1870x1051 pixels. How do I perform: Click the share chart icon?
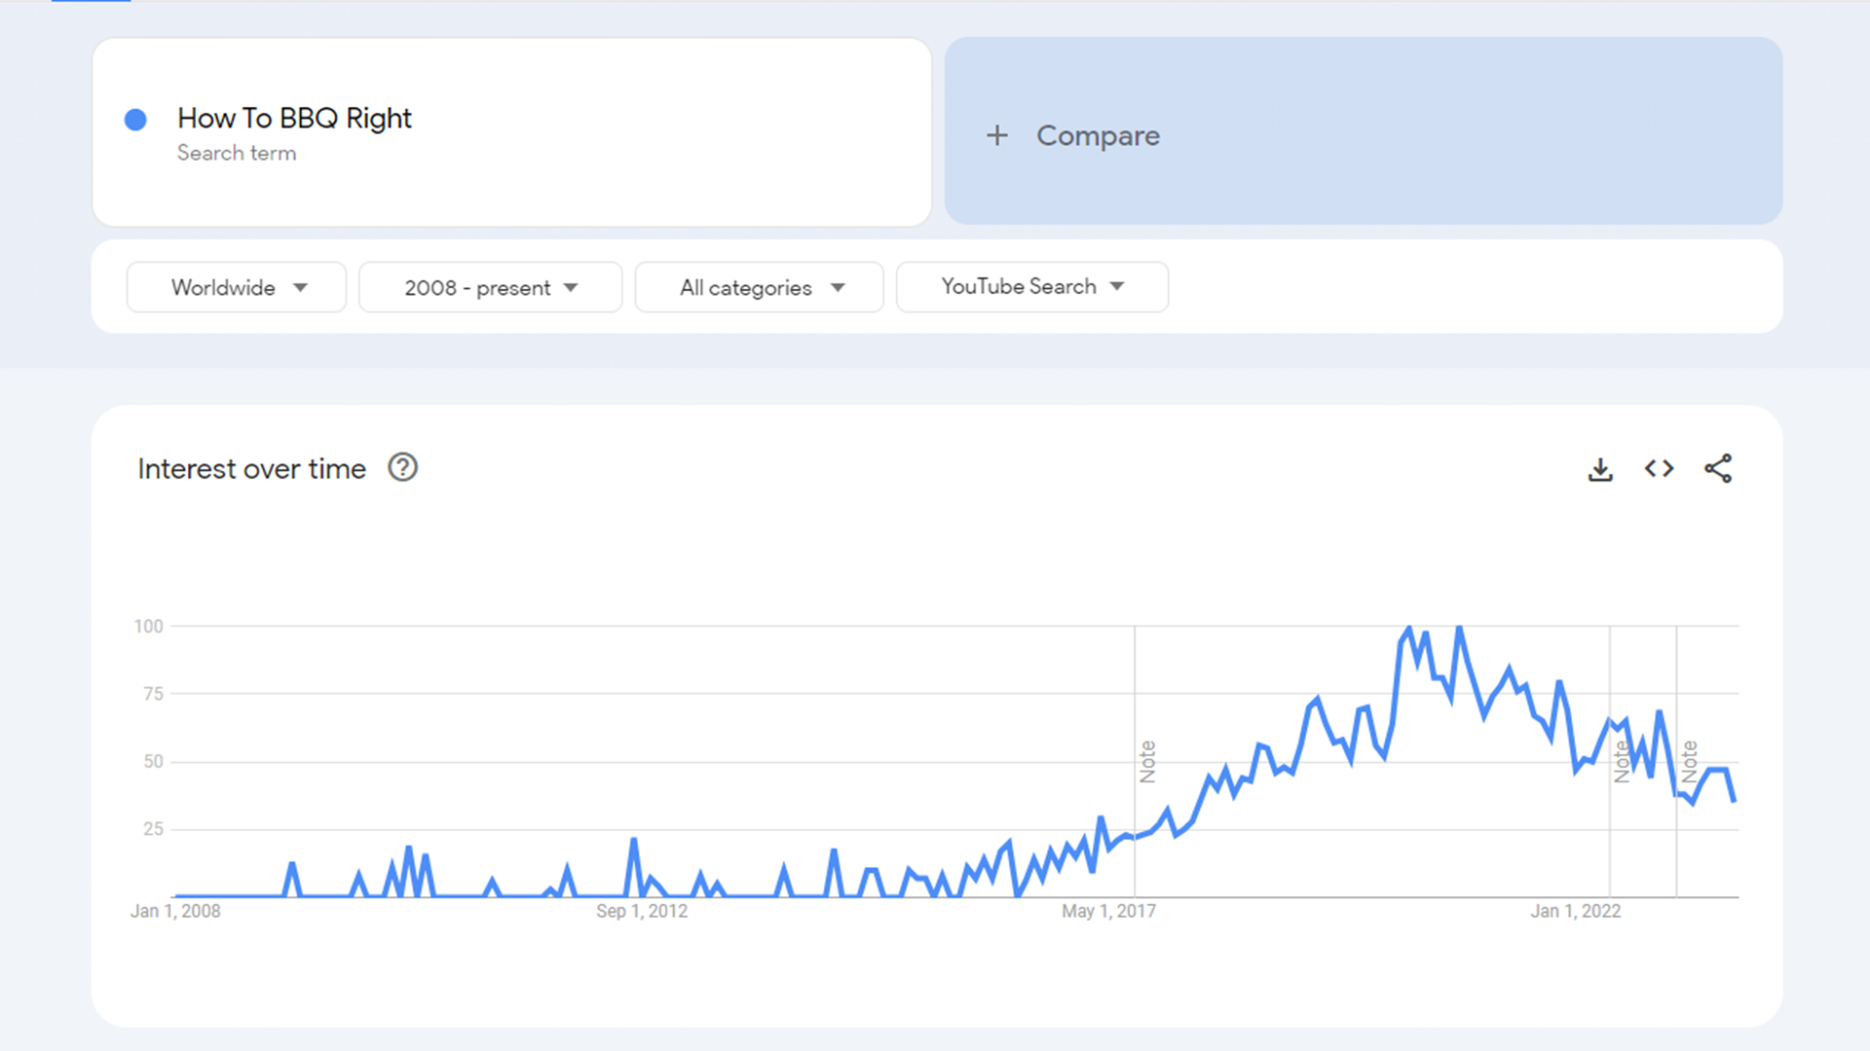[x=1718, y=469]
